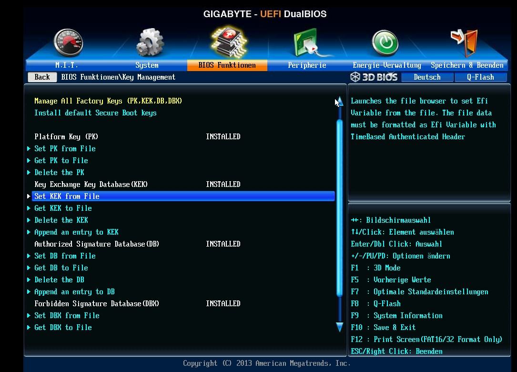The height and width of the screenshot is (372, 517).
Task: Click the 3D BIOS logo
Action: point(374,77)
